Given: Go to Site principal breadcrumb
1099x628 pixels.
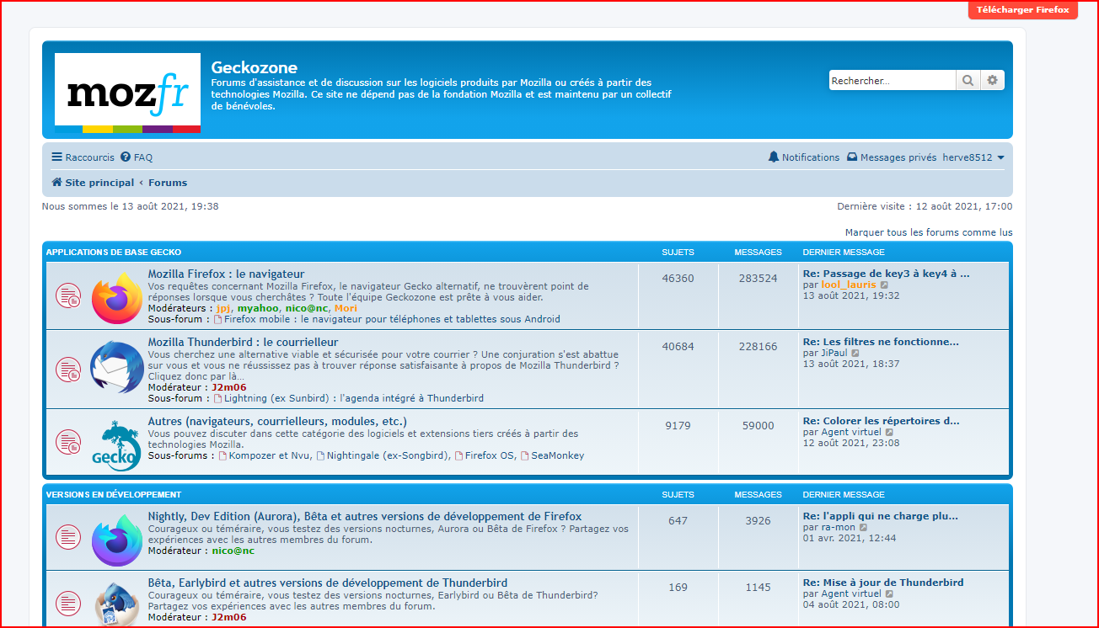Looking at the screenshot, I should [93, 183].
